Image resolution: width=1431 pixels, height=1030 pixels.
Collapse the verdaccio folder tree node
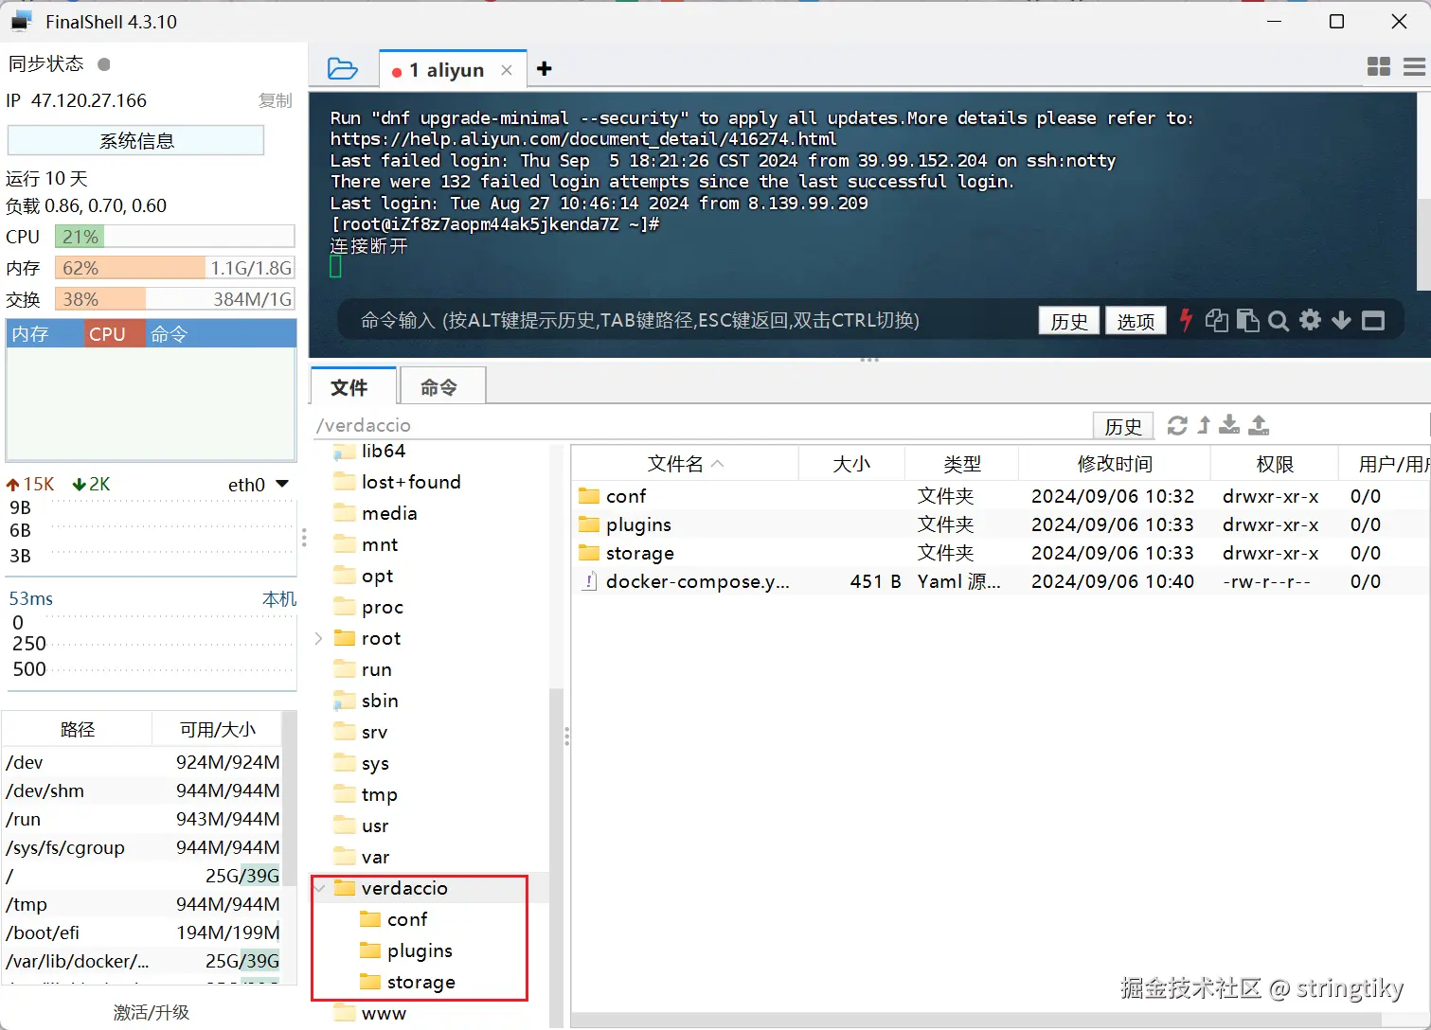click(x=319, y=888)
